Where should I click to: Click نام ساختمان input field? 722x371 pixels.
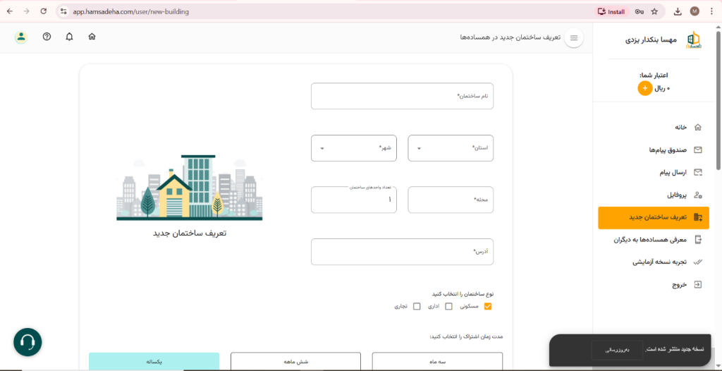click(x=402, y=96)
